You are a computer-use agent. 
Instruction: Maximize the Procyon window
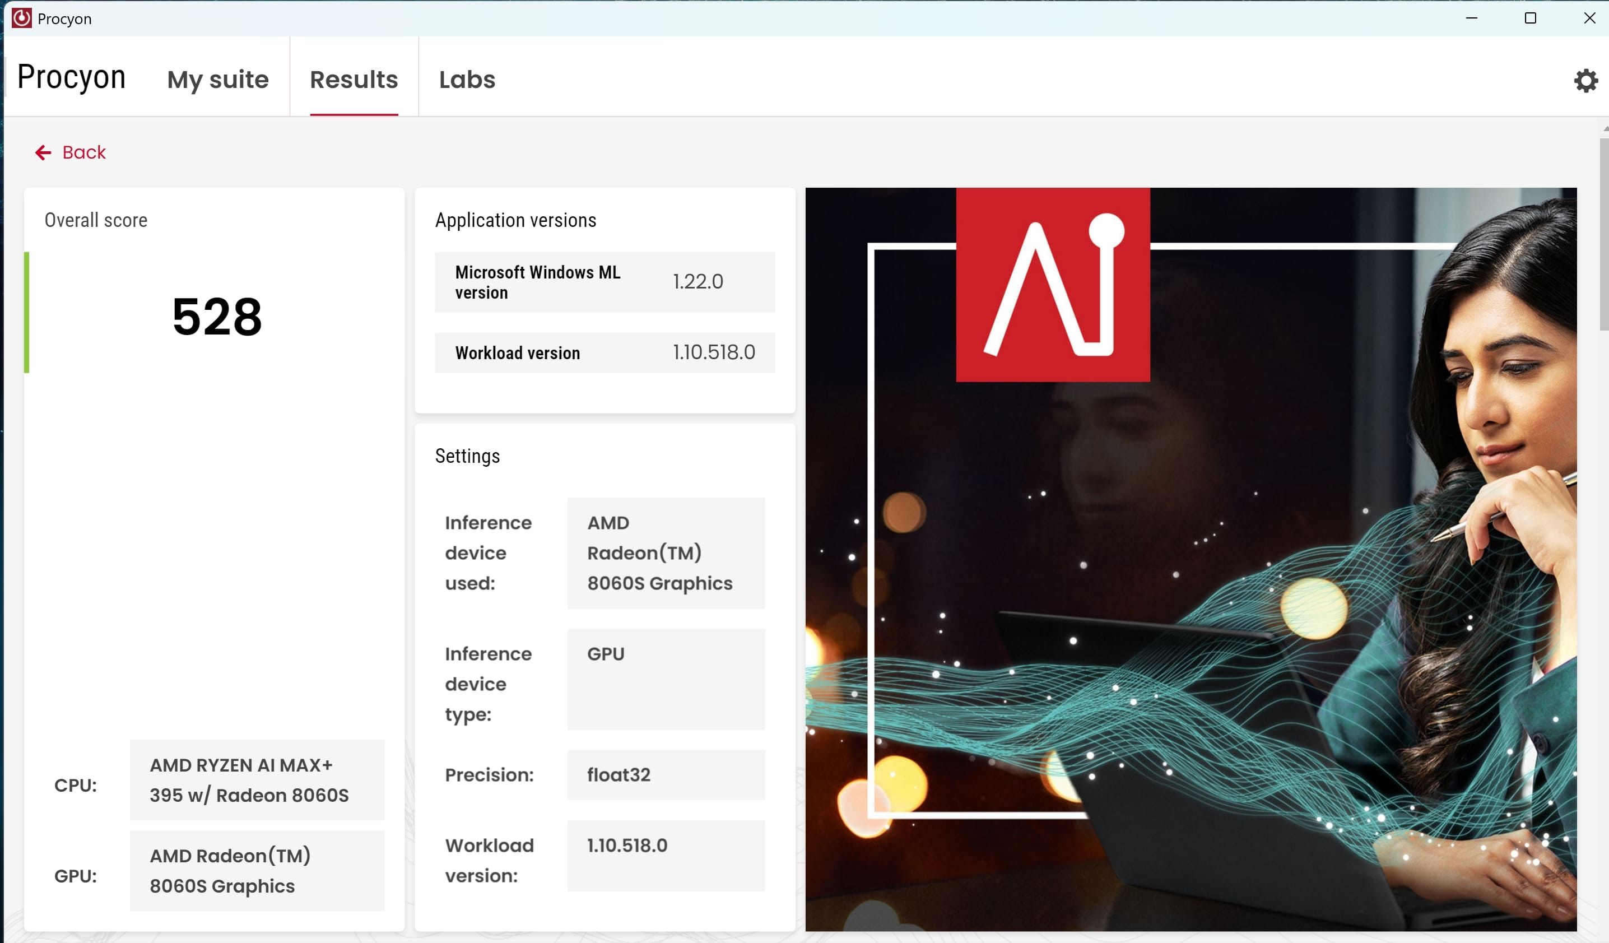coord(1530,18)
